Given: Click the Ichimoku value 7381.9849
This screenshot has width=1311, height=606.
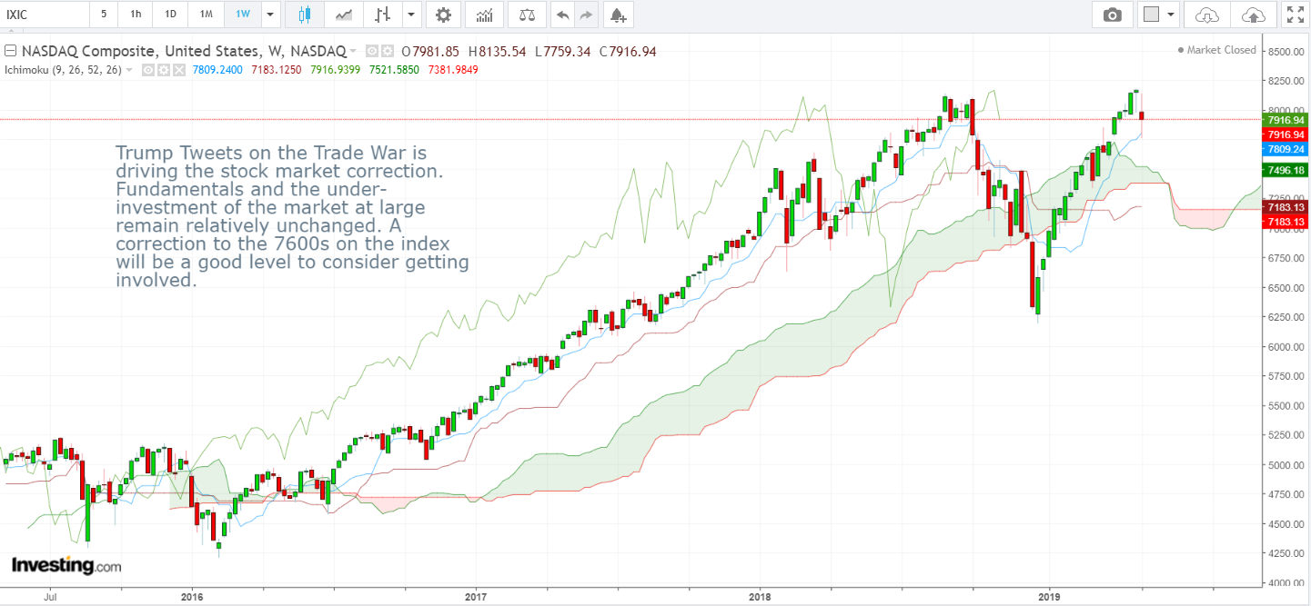Looking at the screenshot, I should pyautogui.click(x=453, y=70).
